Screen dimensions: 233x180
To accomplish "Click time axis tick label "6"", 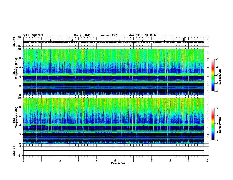I will click(x=134, y=161).
